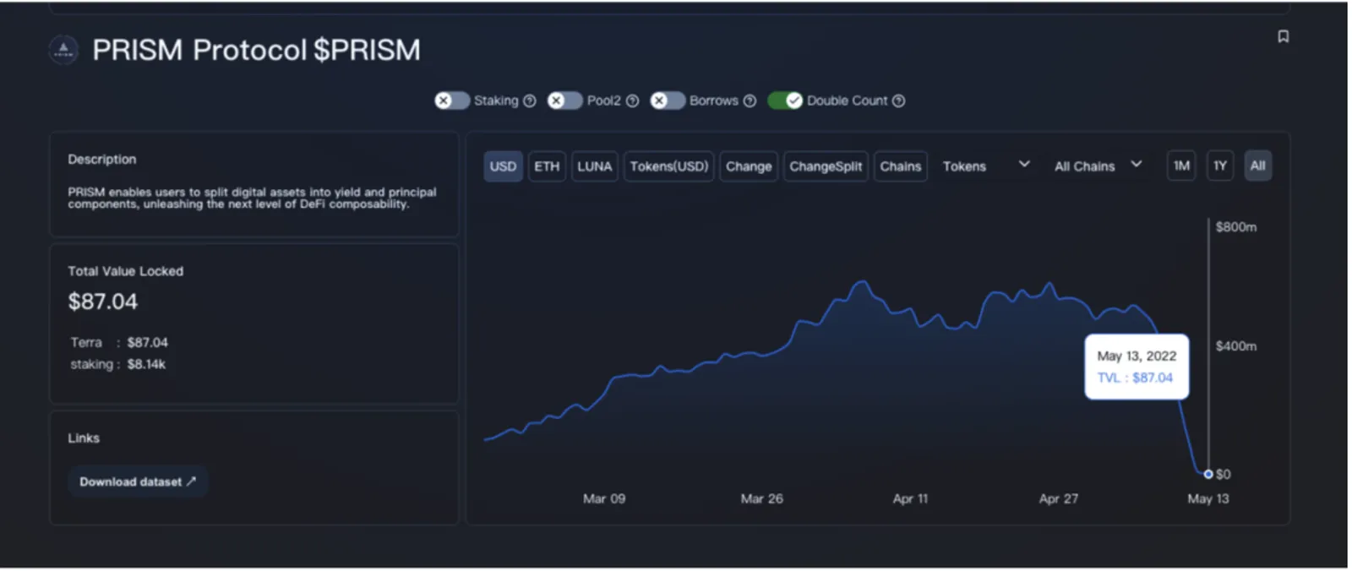Enable the Pool2 toggle
Screen dimensions: 1352x571
[x=565, y=101]
